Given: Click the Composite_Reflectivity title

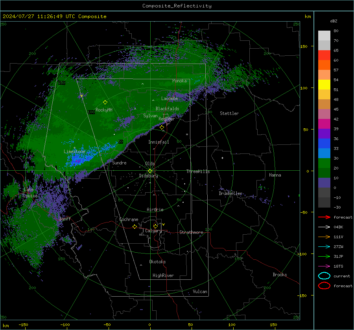Looking at the screenshot, I should pyautogui.click(x=177, y=6).
